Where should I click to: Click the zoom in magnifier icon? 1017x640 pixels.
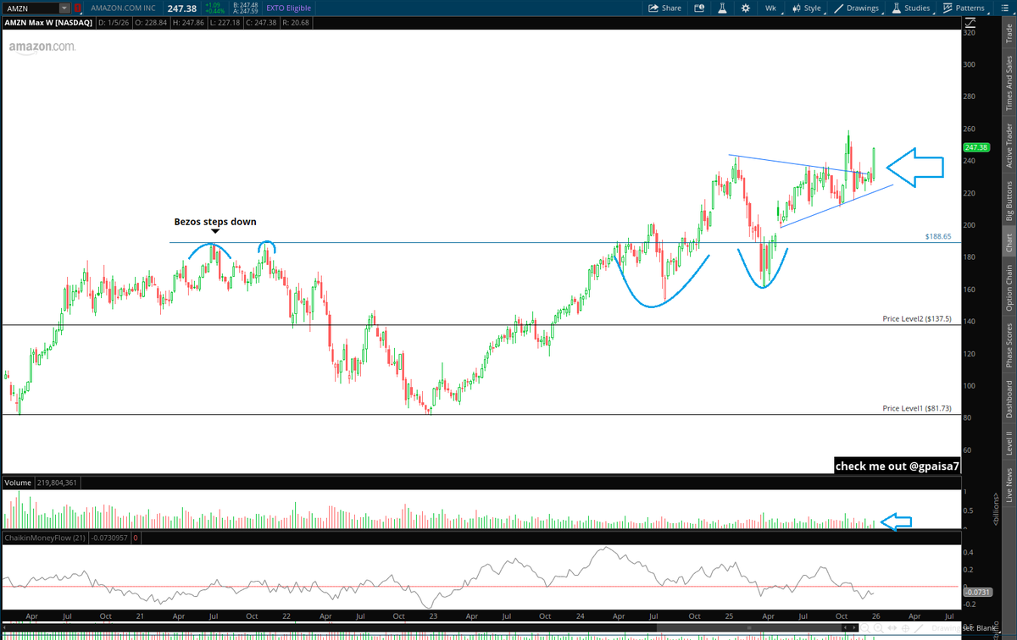pos(878,628)
